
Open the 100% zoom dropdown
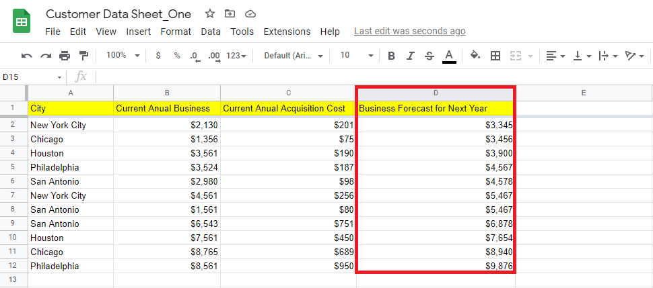click(x=123, y=56)
